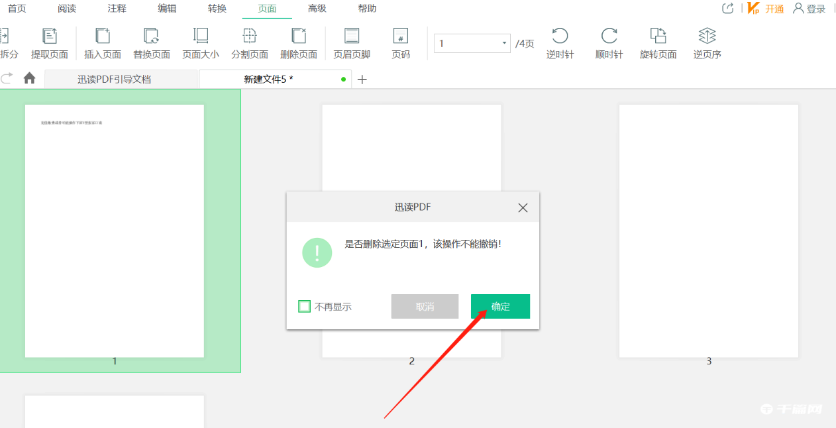Select the 页码 page number tool

399,42
